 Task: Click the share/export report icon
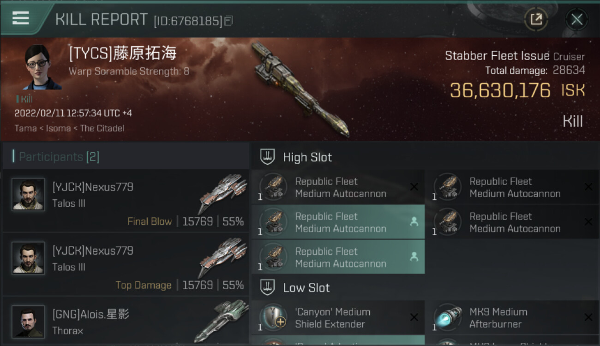coord(536,19)
